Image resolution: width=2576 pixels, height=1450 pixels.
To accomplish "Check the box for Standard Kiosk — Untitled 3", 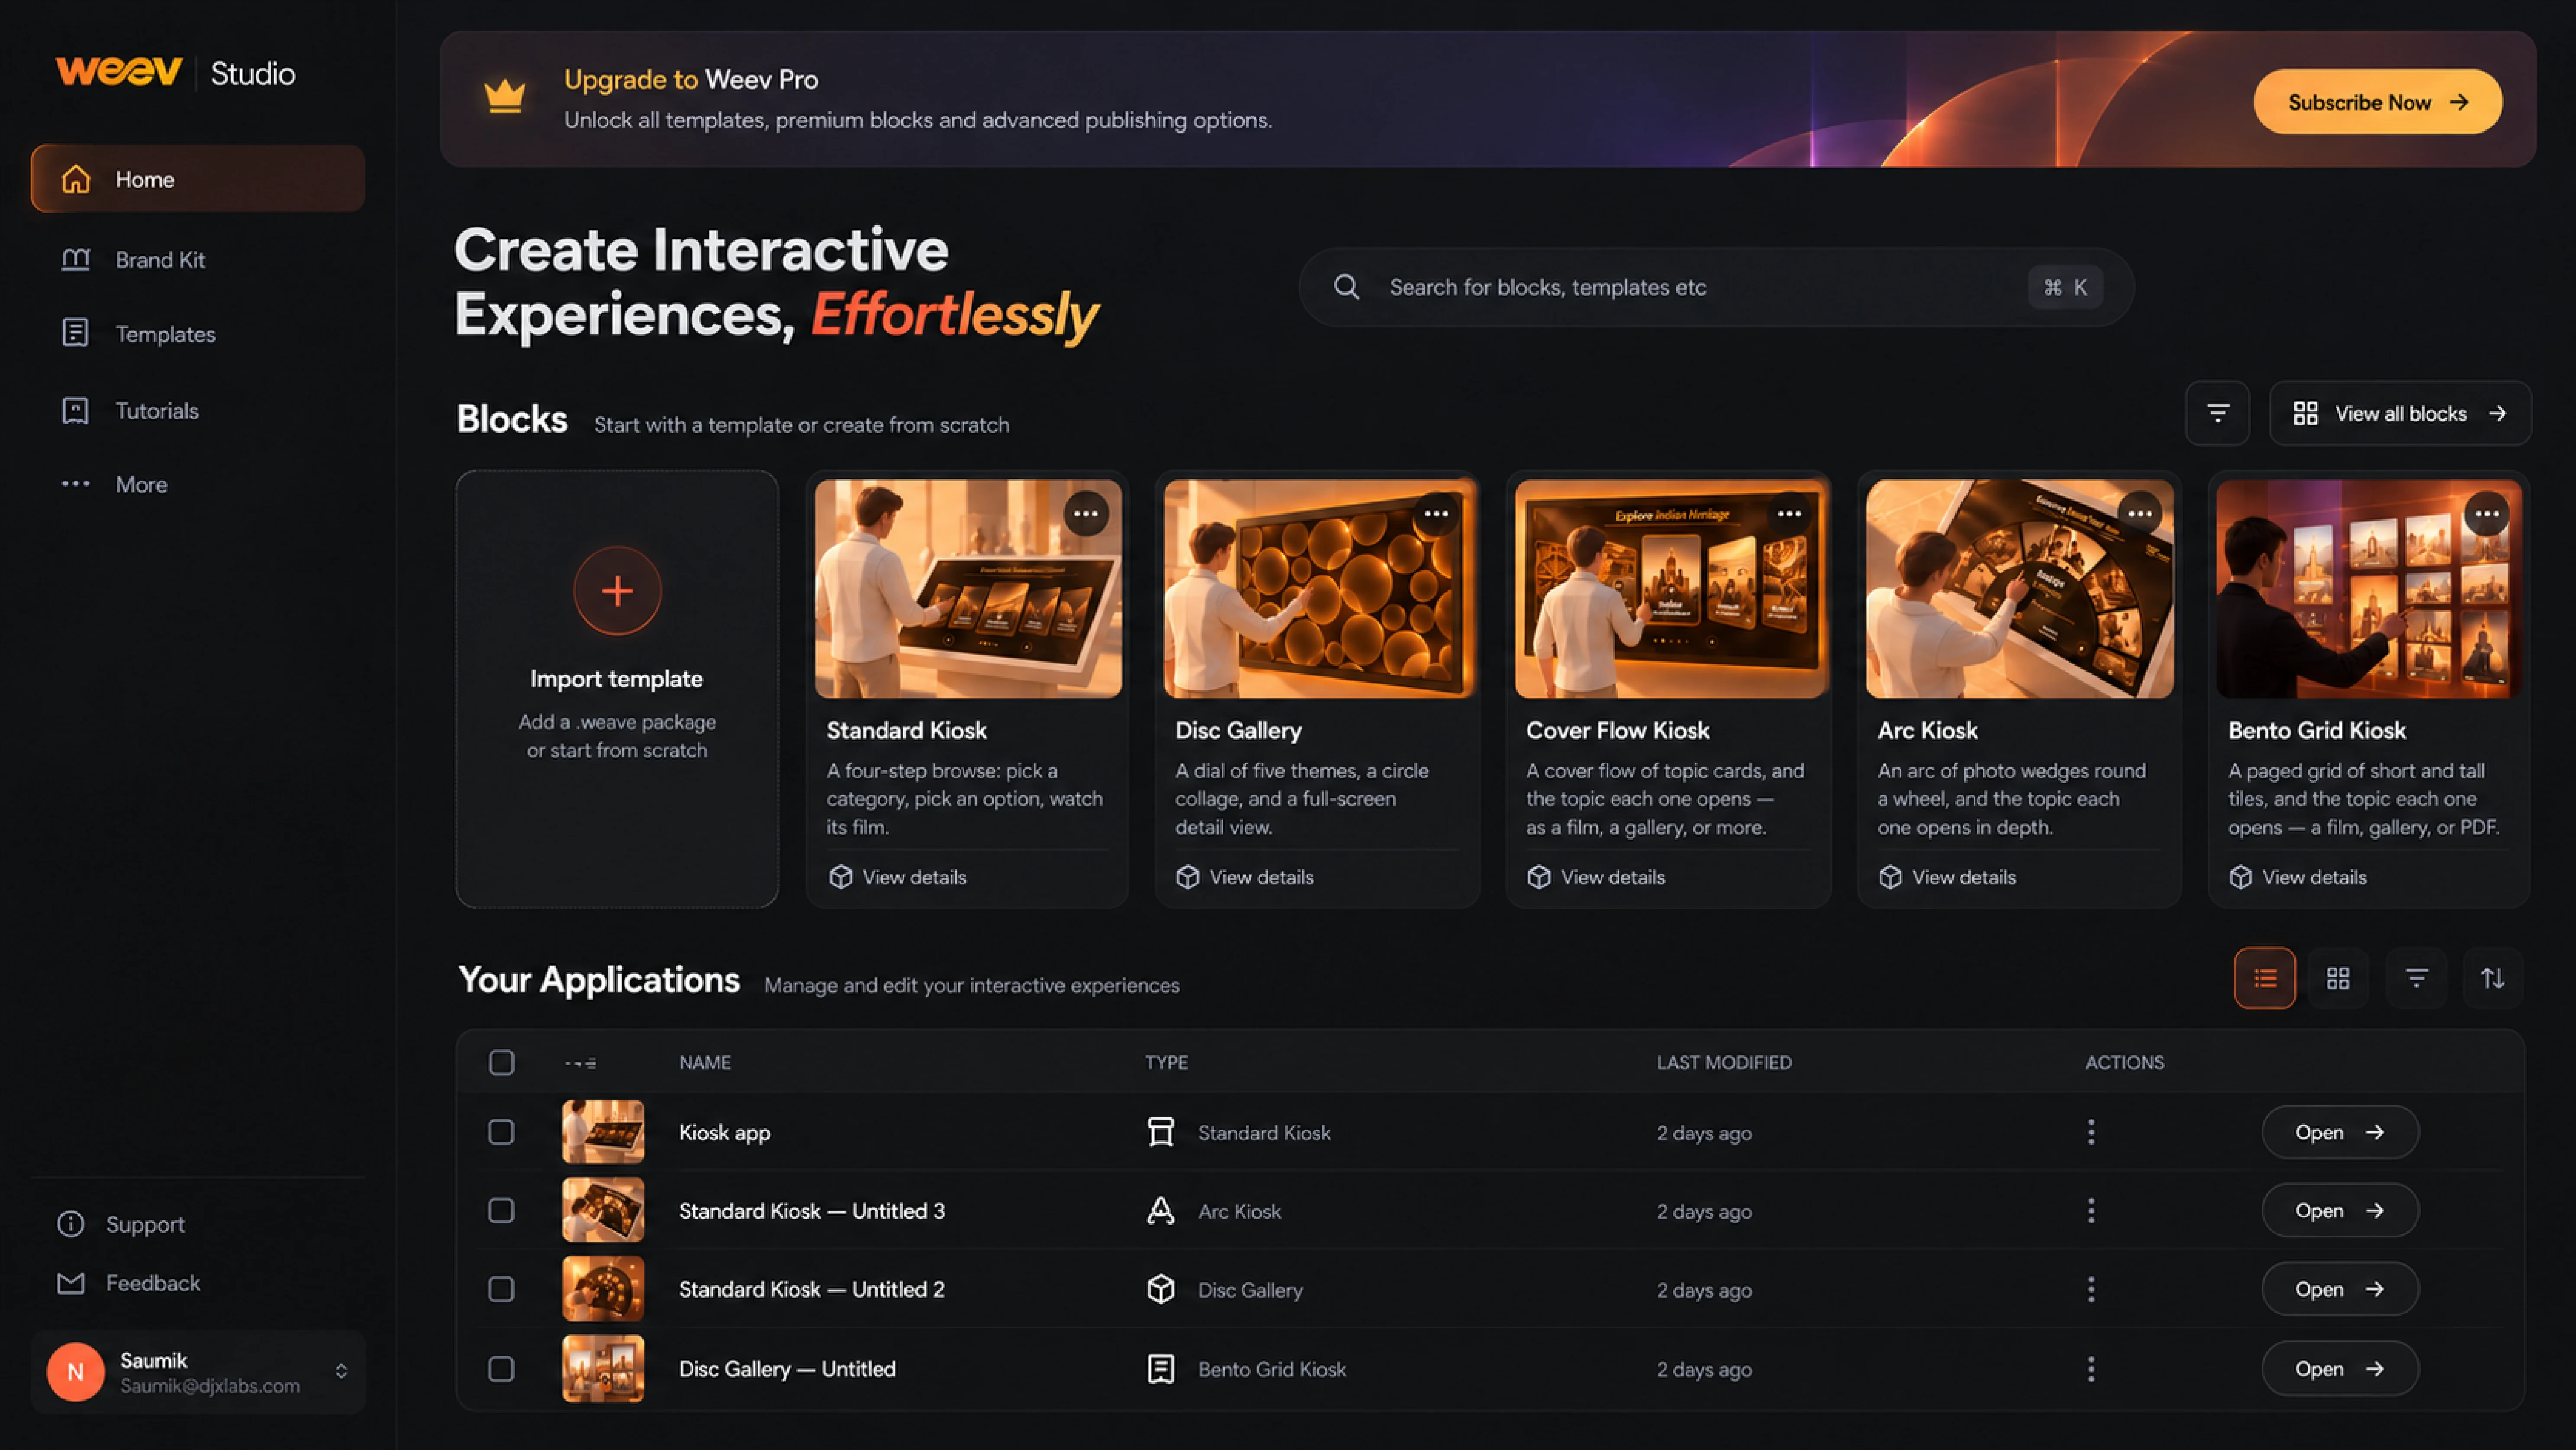I will click(x=501, y=1211).
